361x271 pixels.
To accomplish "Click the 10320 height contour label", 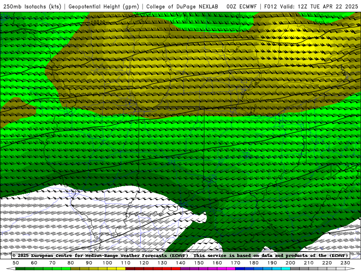I will [98, 22].
